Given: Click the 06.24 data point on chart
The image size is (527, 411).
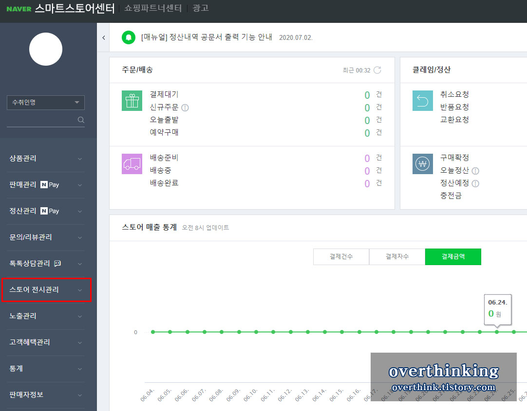Looking at the screenshot, I should tap(497, 332).
